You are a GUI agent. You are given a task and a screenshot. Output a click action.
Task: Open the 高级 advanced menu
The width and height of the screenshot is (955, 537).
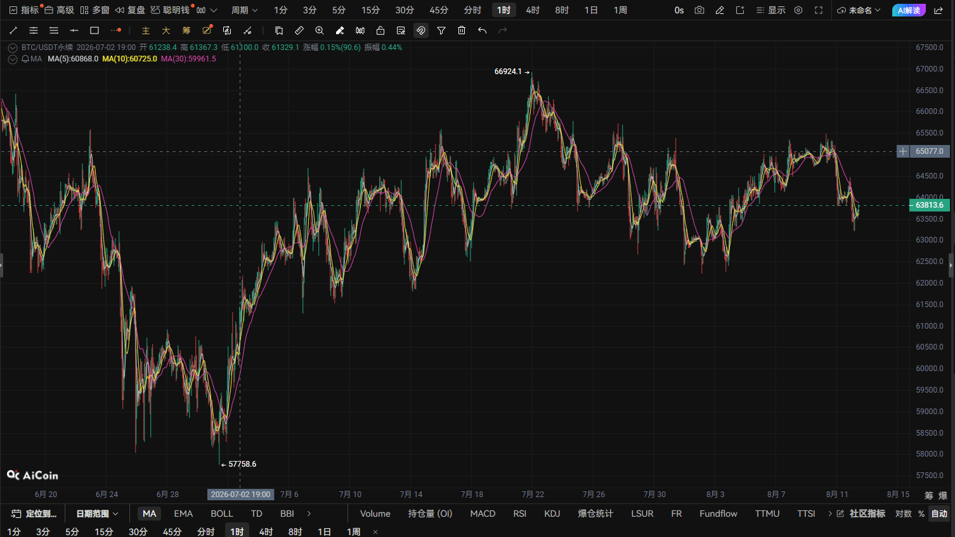click(x=59, y=10)
